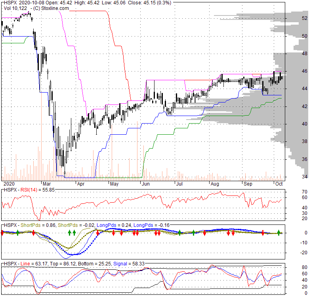Screen dimensions: 309x296
Task: Click the "Sep" month axis label
Action: pos(248,184)
